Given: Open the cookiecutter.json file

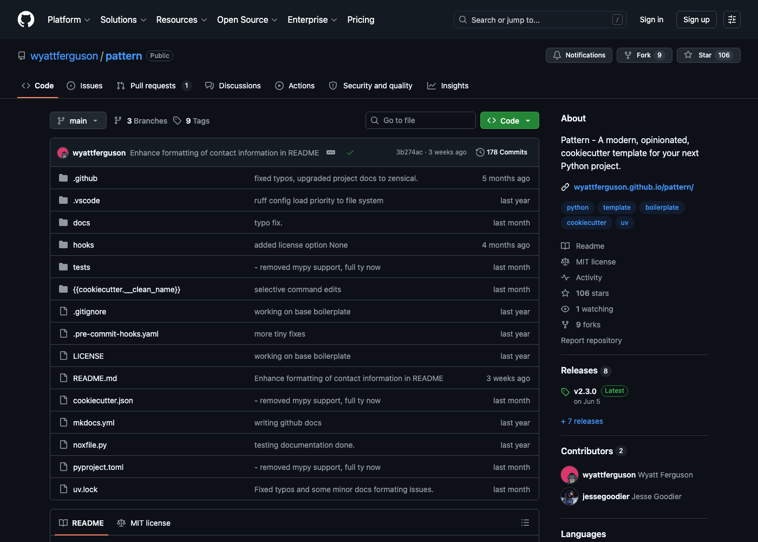Looking at the screenshot, I should (x=103, y=401).
